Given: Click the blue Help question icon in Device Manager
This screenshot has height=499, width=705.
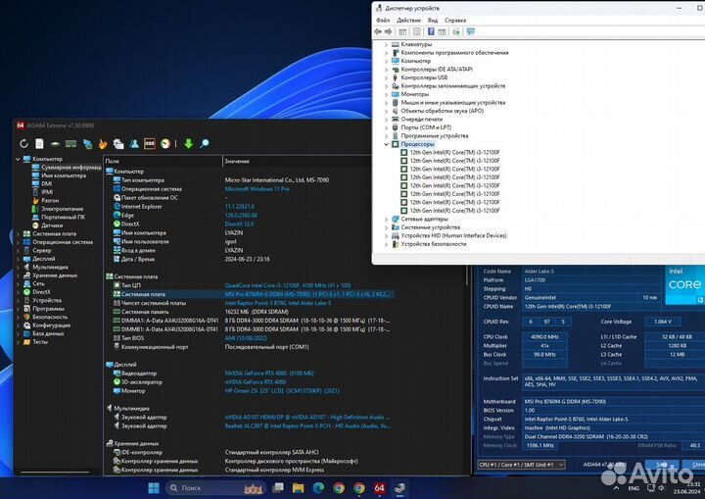Looking at the screenshot, I should tap(431, 31).
